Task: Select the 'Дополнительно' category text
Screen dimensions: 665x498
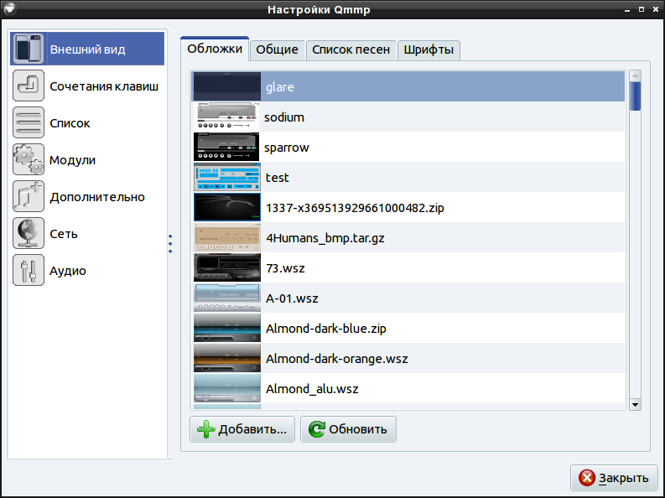Action: [x=97, y=197]
